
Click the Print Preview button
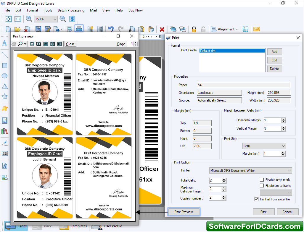tap(184, 212)
